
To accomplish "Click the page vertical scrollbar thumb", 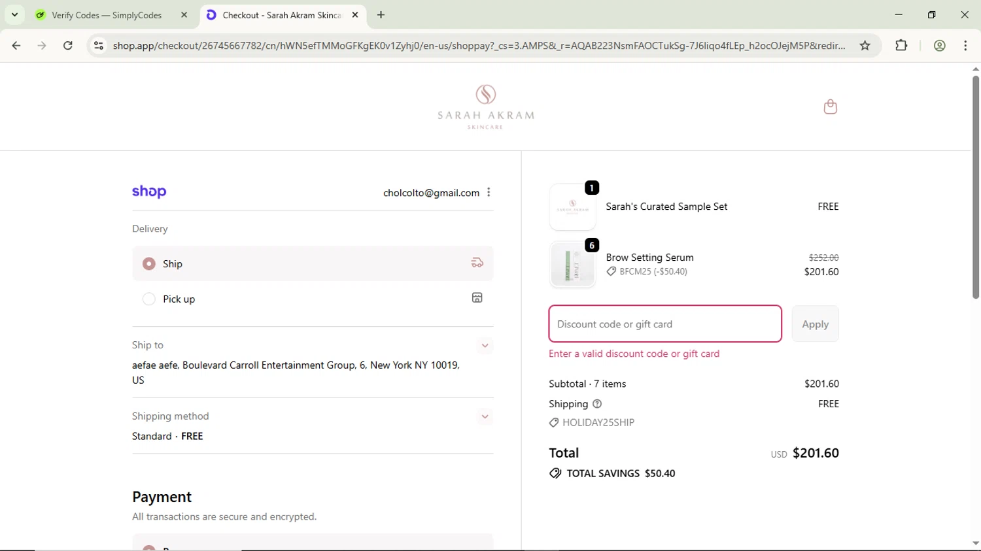I will coord(975,187).
